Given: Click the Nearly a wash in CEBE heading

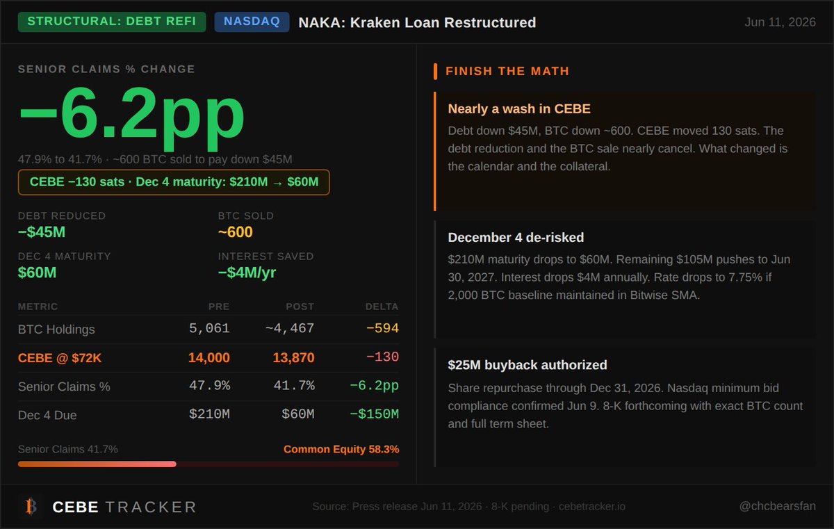Looking at the screenshot, I should pyautogui.click(x=520, y=109).
